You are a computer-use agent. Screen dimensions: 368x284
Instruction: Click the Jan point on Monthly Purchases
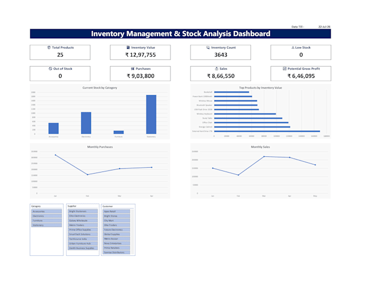55,155
